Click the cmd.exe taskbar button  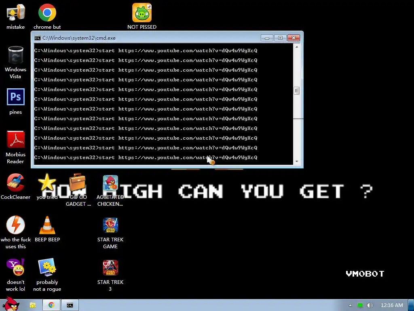tap(70, 305)
